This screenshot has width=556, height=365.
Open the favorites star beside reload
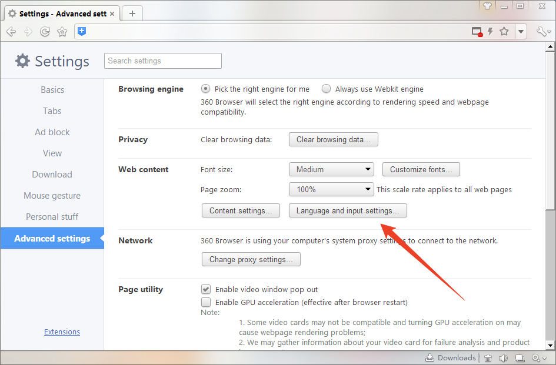[62, 32]
